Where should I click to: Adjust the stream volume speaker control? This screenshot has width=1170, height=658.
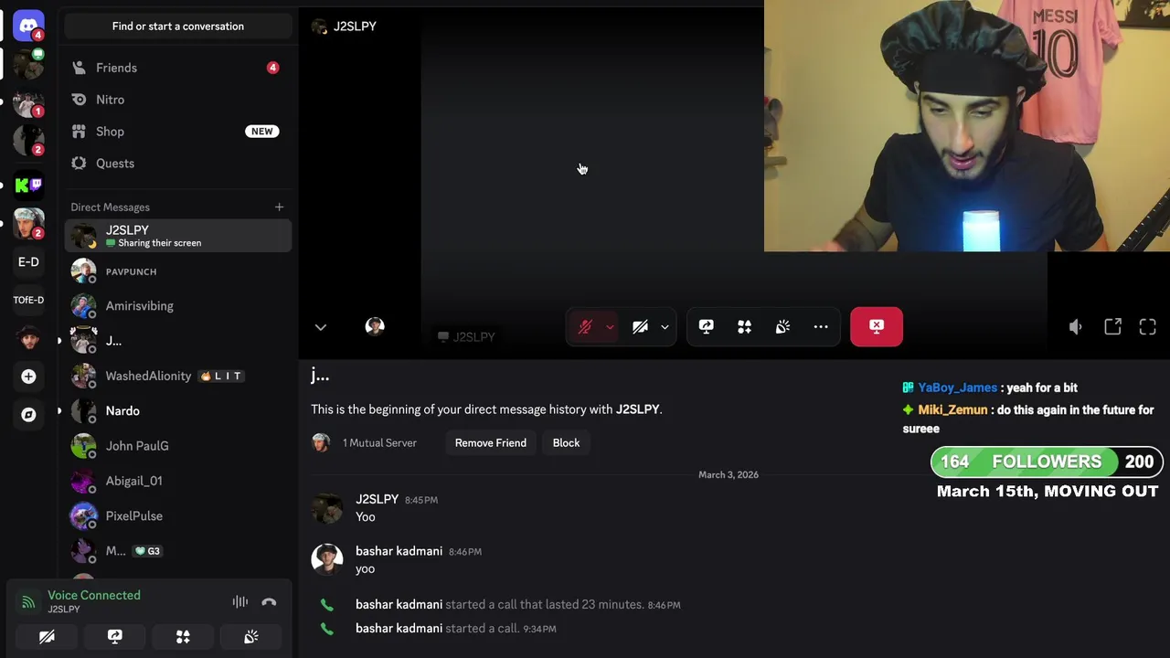click(1076, 327)
